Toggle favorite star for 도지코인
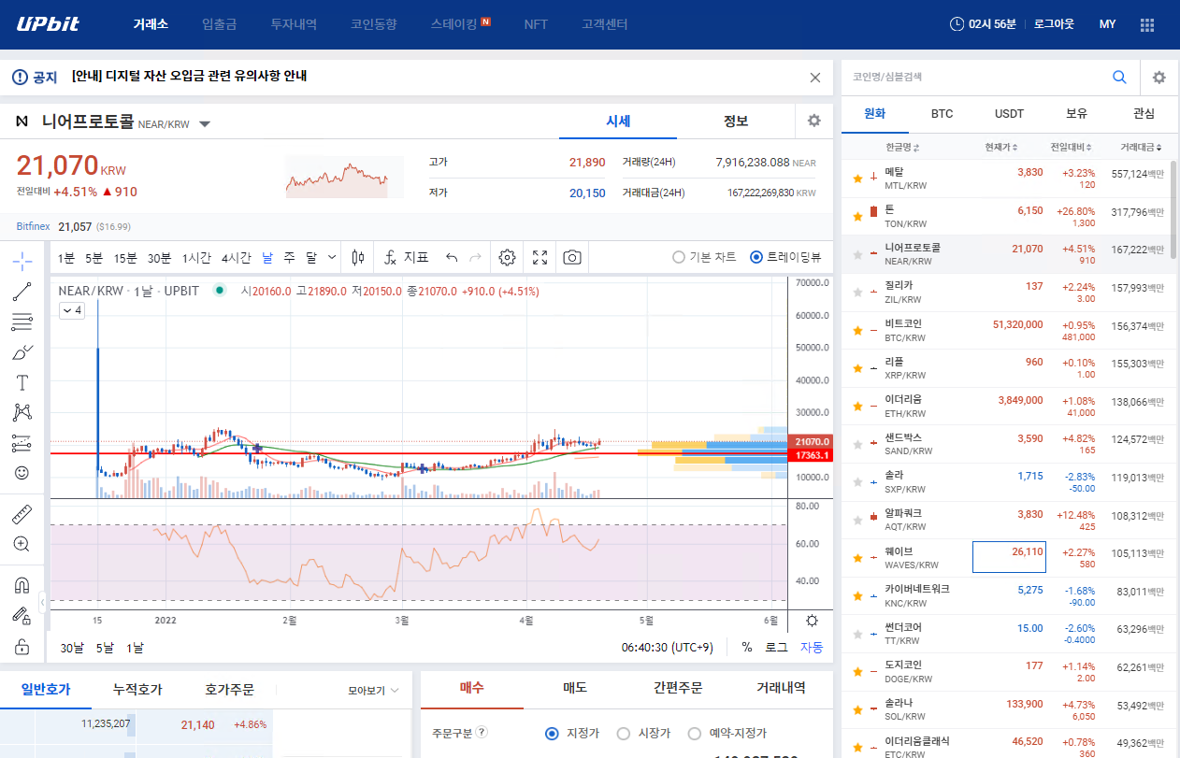Image resolution: width=1180 pixels, height=758 pixels. 857,672
